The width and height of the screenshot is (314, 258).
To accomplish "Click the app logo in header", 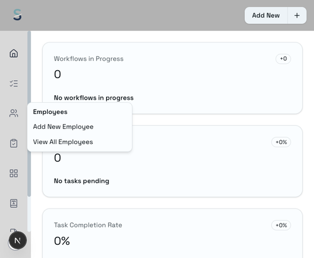I will pyautogui.click(x=18, y=15).
